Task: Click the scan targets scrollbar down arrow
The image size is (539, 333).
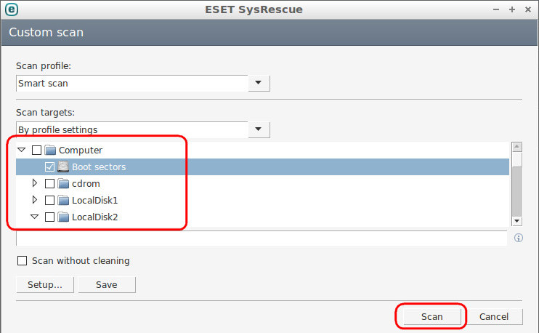Action: [x=517, y=221]
